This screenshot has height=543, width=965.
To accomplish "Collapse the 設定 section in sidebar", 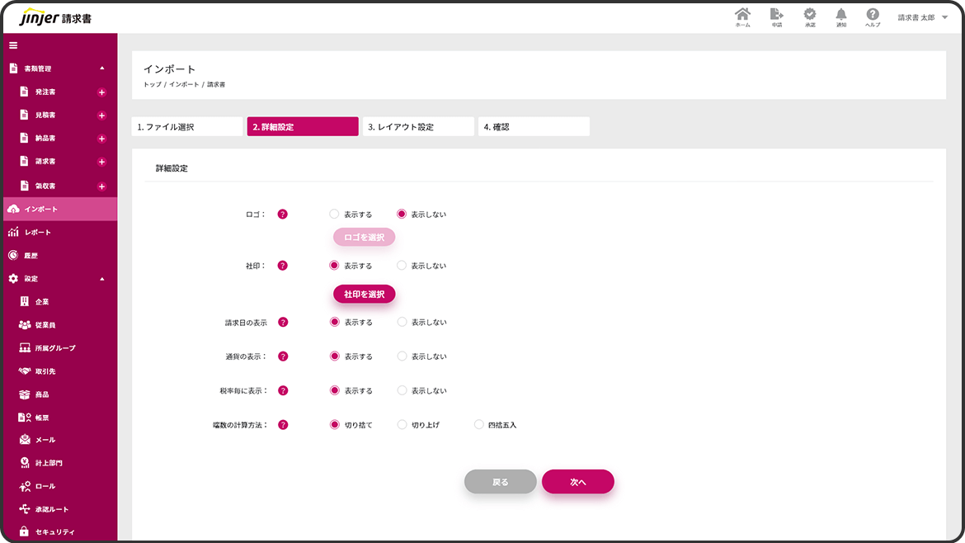I will tap(101, 279).
